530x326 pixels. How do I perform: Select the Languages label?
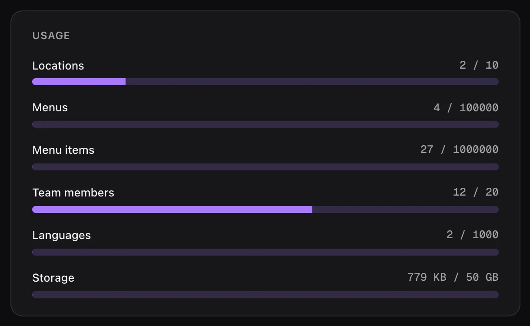pos(62,235)
